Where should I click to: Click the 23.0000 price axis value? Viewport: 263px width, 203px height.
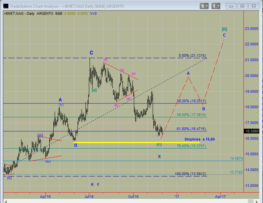click(x=252, y=29)
